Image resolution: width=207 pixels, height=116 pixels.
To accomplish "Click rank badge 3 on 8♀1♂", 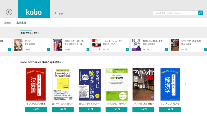I will pos(49,49).
